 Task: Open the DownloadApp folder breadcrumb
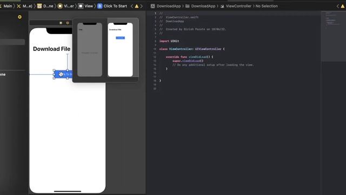tap(200, 6)
